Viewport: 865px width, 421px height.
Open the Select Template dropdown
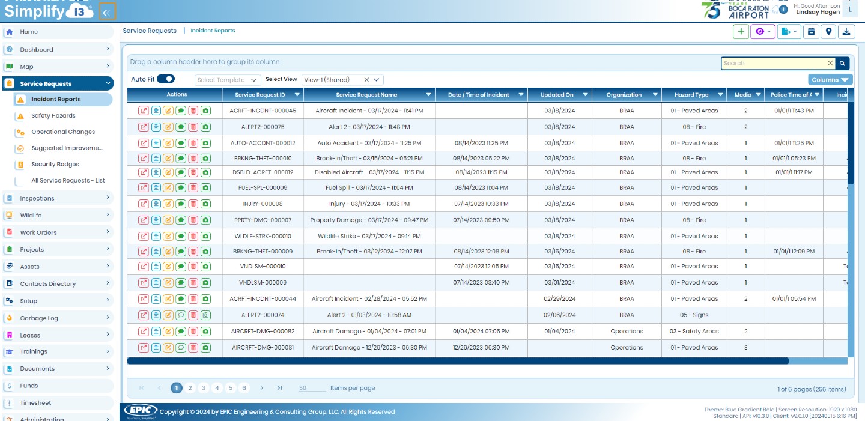point(228,80)
